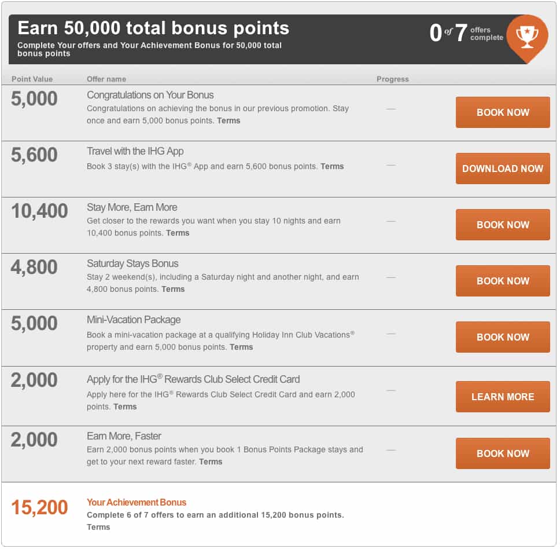Image resolution: width=560 pixels, height=549 pixels.
Task: Open Terms for Stay More, Earn More
Action: pos(178,233)
